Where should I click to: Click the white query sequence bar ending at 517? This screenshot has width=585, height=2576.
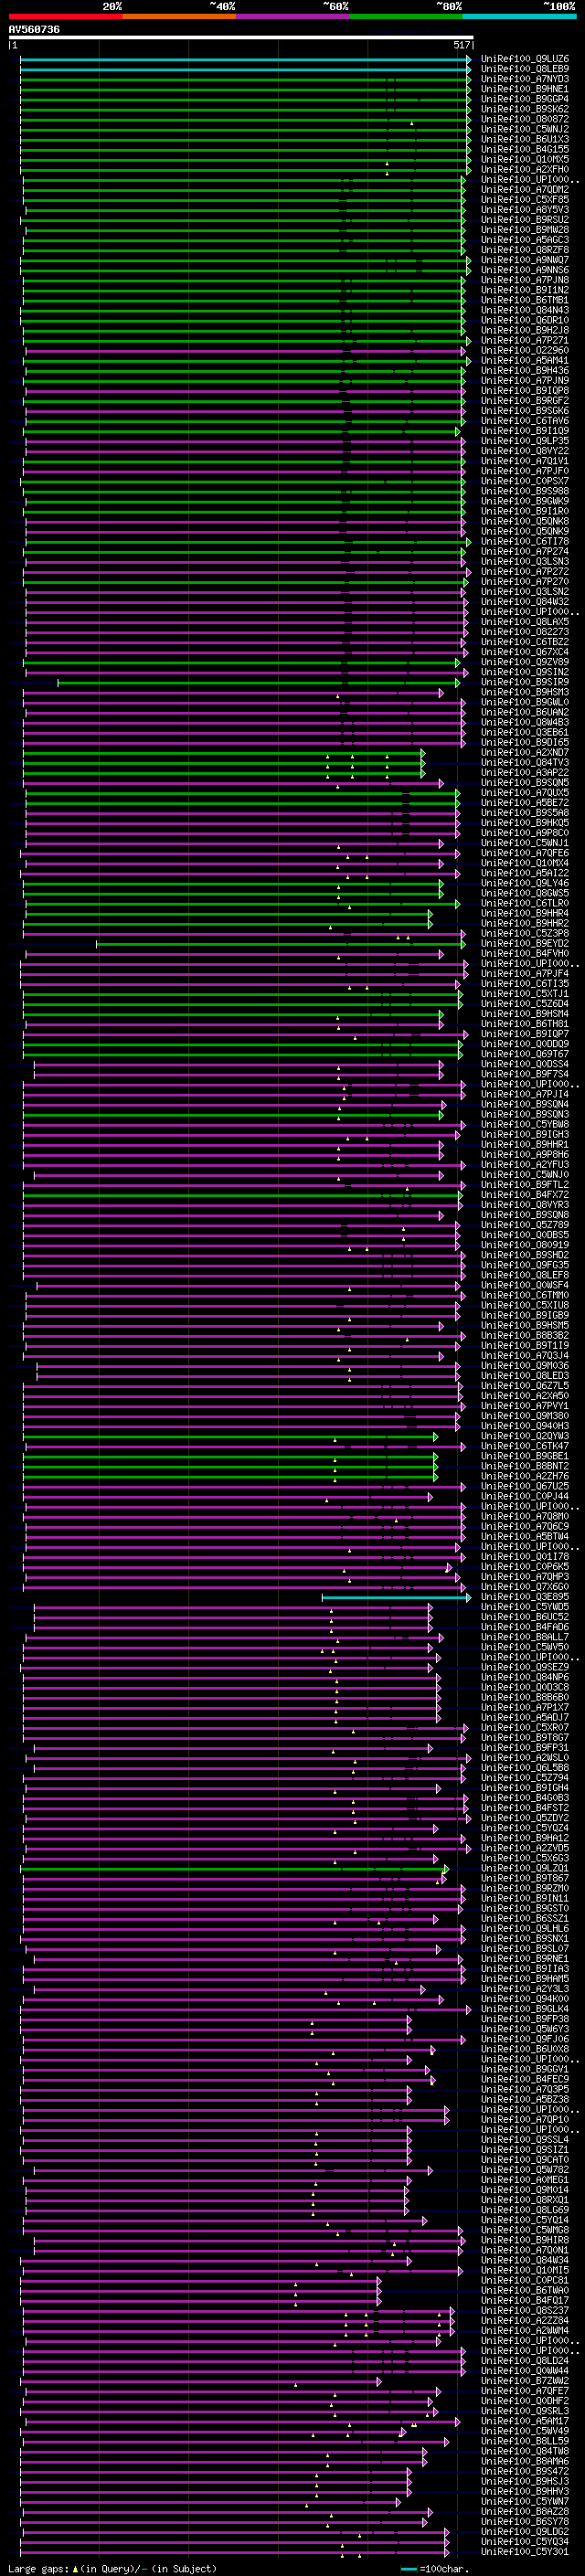point(241,38)
